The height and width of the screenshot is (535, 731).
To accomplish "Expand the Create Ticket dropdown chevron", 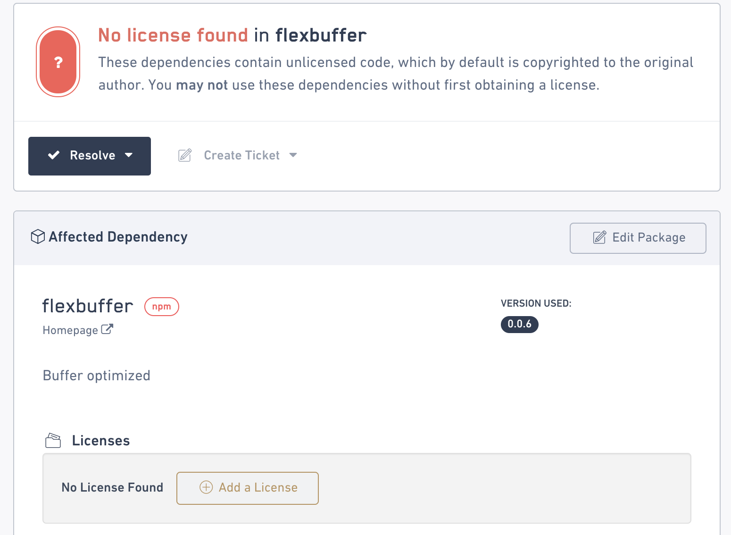I will point(293,155).
